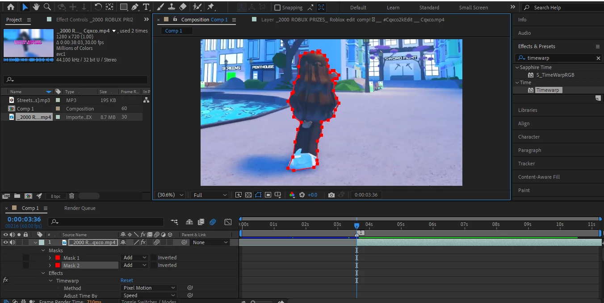Enable the Snapping checkbox
Screen dimensions: 604x303
coord(277,8)
